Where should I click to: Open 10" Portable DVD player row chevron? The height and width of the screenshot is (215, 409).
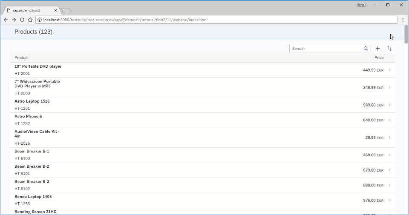[389, 70]
